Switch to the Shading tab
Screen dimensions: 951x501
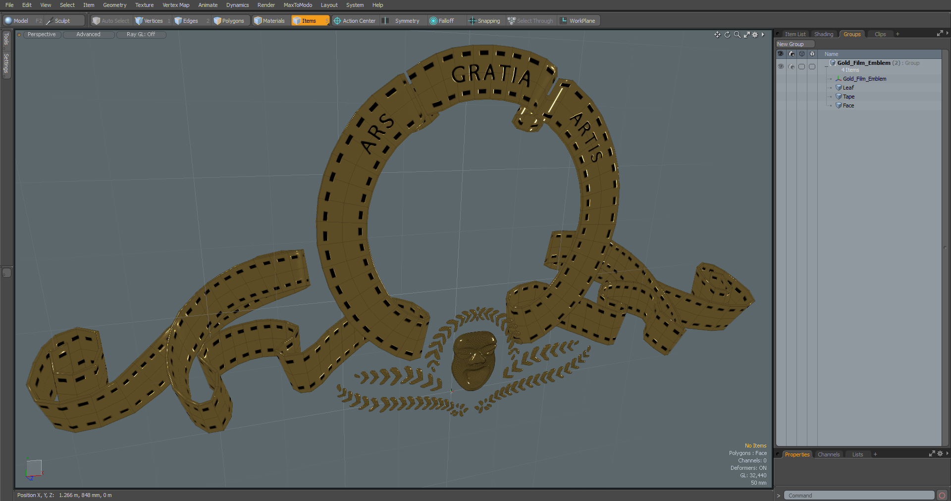(x=824, y=34)
